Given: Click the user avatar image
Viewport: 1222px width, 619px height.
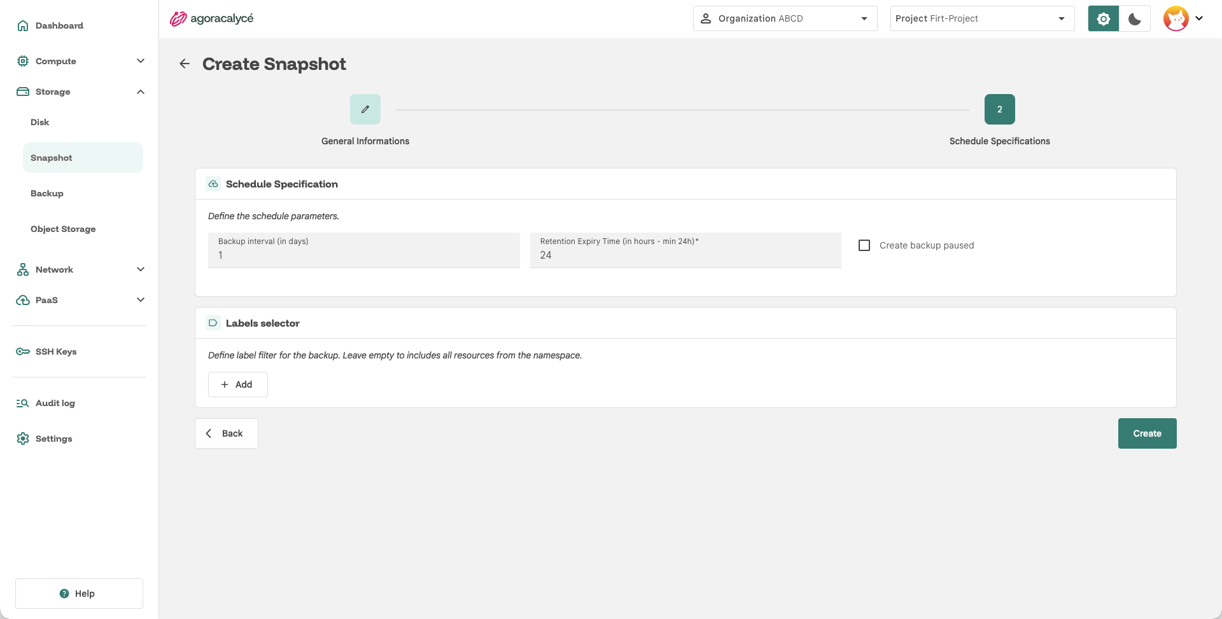Looking at the screenshot, I should pyautogui.click(x=1176, y=18).
